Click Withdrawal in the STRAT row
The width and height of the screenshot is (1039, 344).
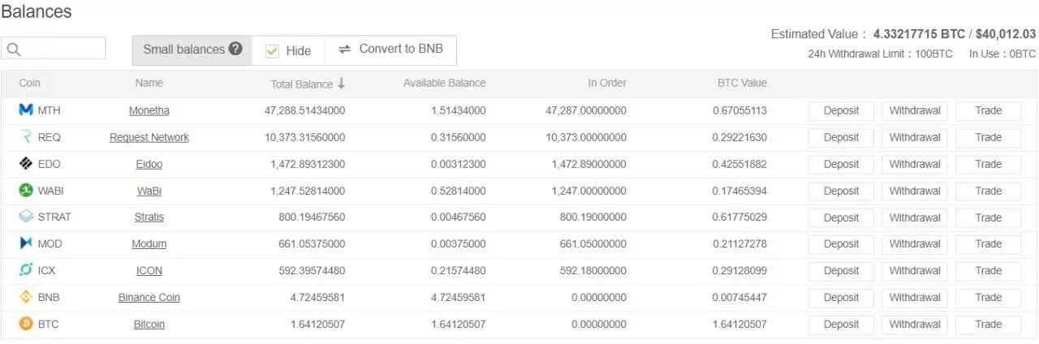point(915,217)
